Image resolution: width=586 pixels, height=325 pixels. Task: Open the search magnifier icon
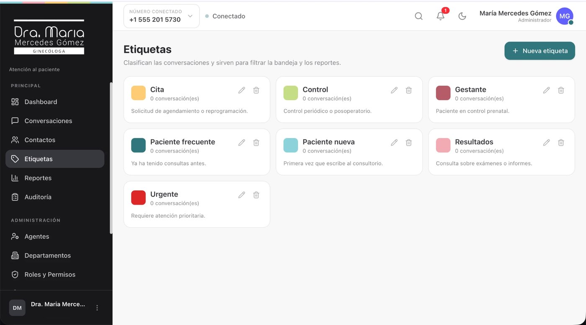click(x=419, y=16)
